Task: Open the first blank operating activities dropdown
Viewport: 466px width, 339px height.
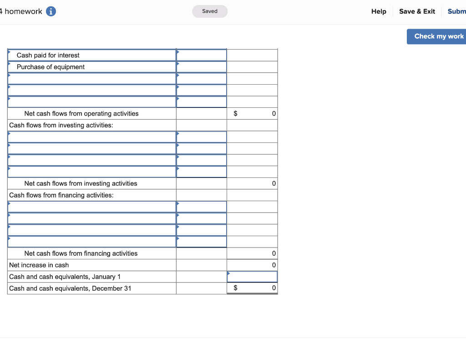Action: [91, 78]
